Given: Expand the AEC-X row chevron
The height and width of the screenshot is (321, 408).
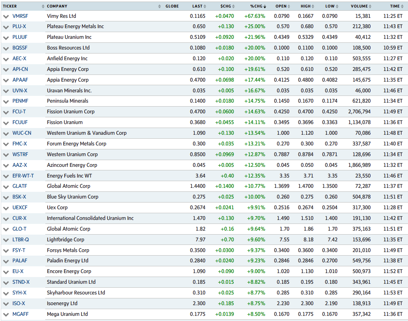Looking at the screenshot, I should (6, 59).
